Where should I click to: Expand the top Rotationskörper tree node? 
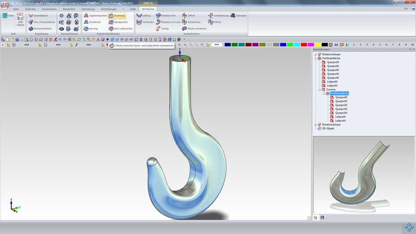click(315, 54)
